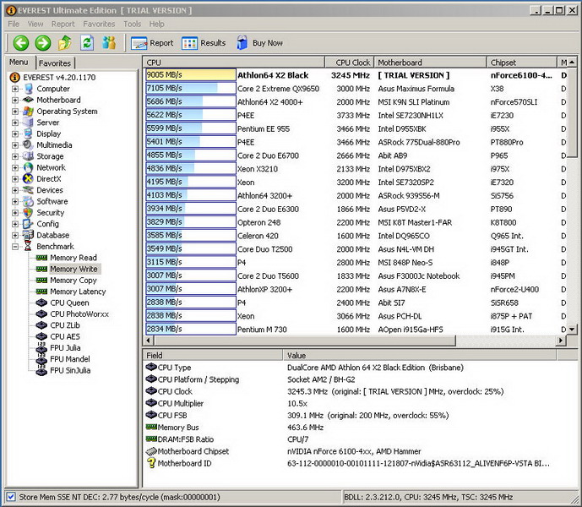
Task: Click the Buy Now button
Action: pos(260,43)
